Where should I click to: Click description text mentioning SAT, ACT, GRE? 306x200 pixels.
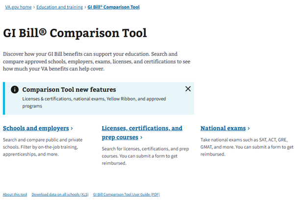247,147
